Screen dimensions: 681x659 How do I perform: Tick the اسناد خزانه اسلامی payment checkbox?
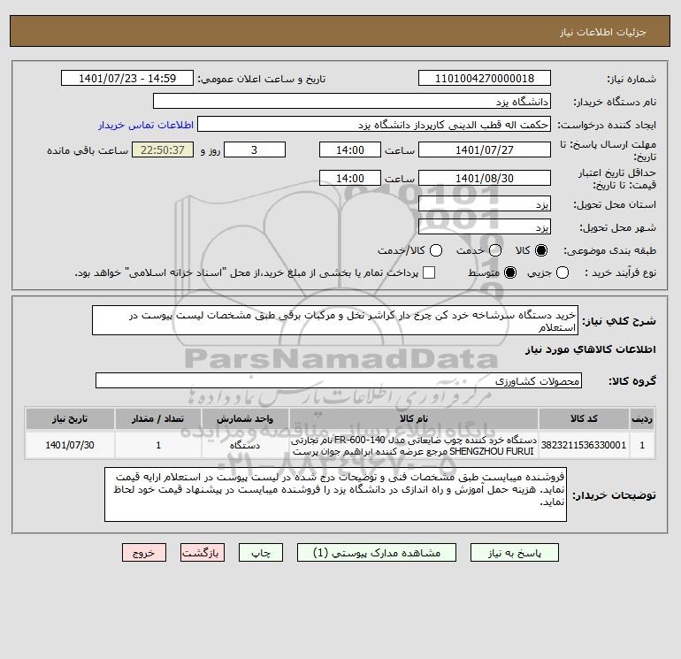(429, 272)
